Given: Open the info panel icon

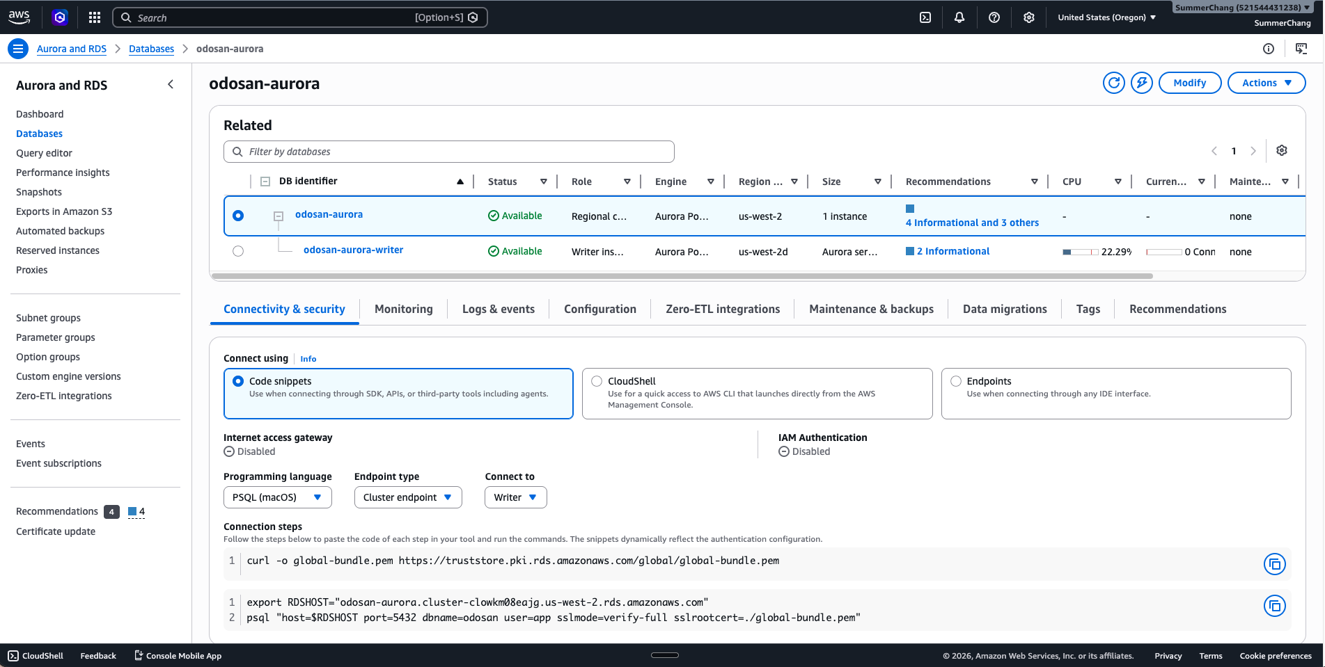Looking at the screenshot, I should (1269, 49).
